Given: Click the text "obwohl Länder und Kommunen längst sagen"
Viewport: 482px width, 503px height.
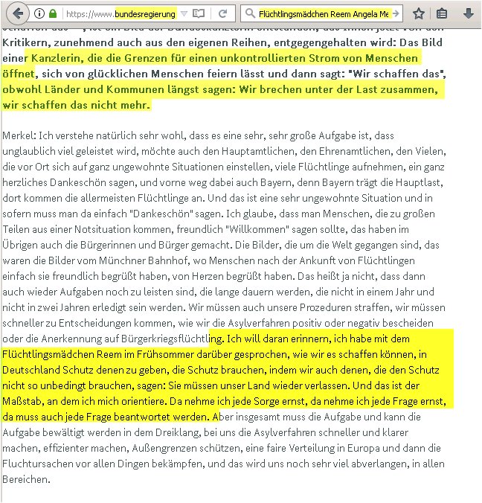Looking at the screenshot, I should [119, 89].
